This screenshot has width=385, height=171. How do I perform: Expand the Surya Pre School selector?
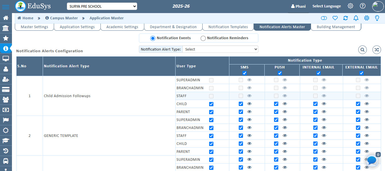point(102,6)
